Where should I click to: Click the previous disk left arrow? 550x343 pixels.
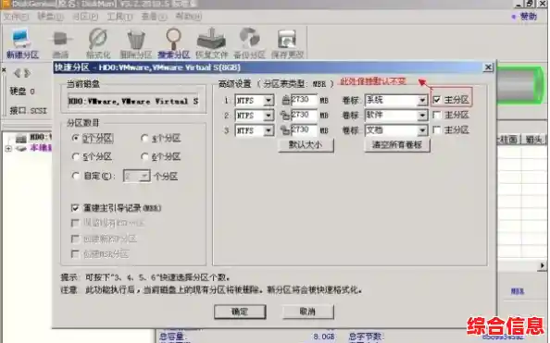click(17, 73)
